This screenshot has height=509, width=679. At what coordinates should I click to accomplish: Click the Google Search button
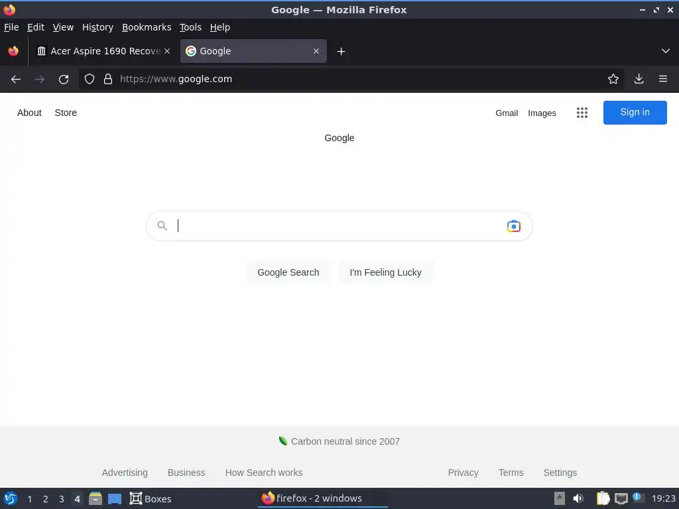point(288,272)
